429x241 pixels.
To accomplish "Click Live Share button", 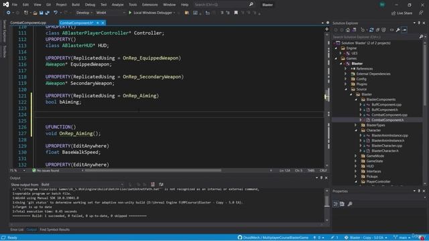I will click(x=402, y=13).
